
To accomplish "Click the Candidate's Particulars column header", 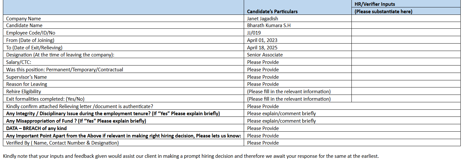I will [272, 12].
